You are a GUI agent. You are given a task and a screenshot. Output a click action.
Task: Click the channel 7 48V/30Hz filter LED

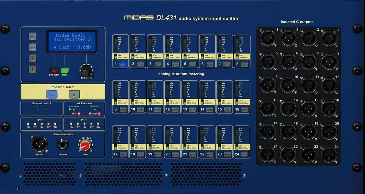coord(220,56)
